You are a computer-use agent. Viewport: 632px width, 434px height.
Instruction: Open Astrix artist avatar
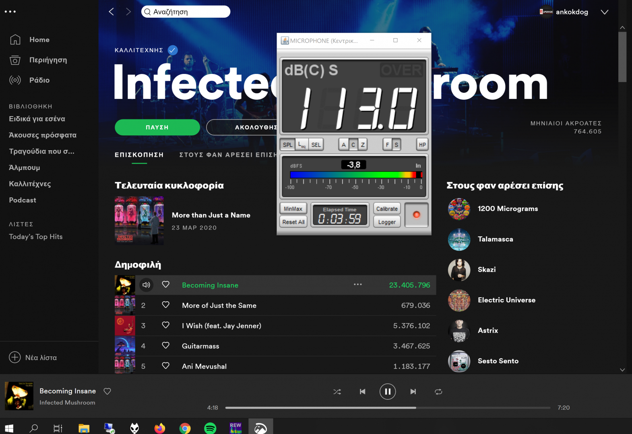coord(459,331)
